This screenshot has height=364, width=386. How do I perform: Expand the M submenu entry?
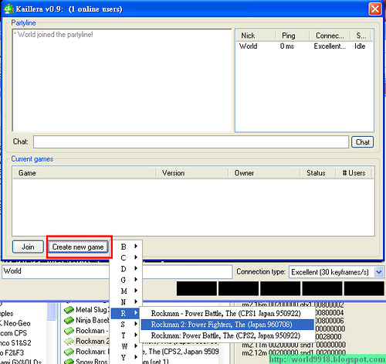coord(126,291)
